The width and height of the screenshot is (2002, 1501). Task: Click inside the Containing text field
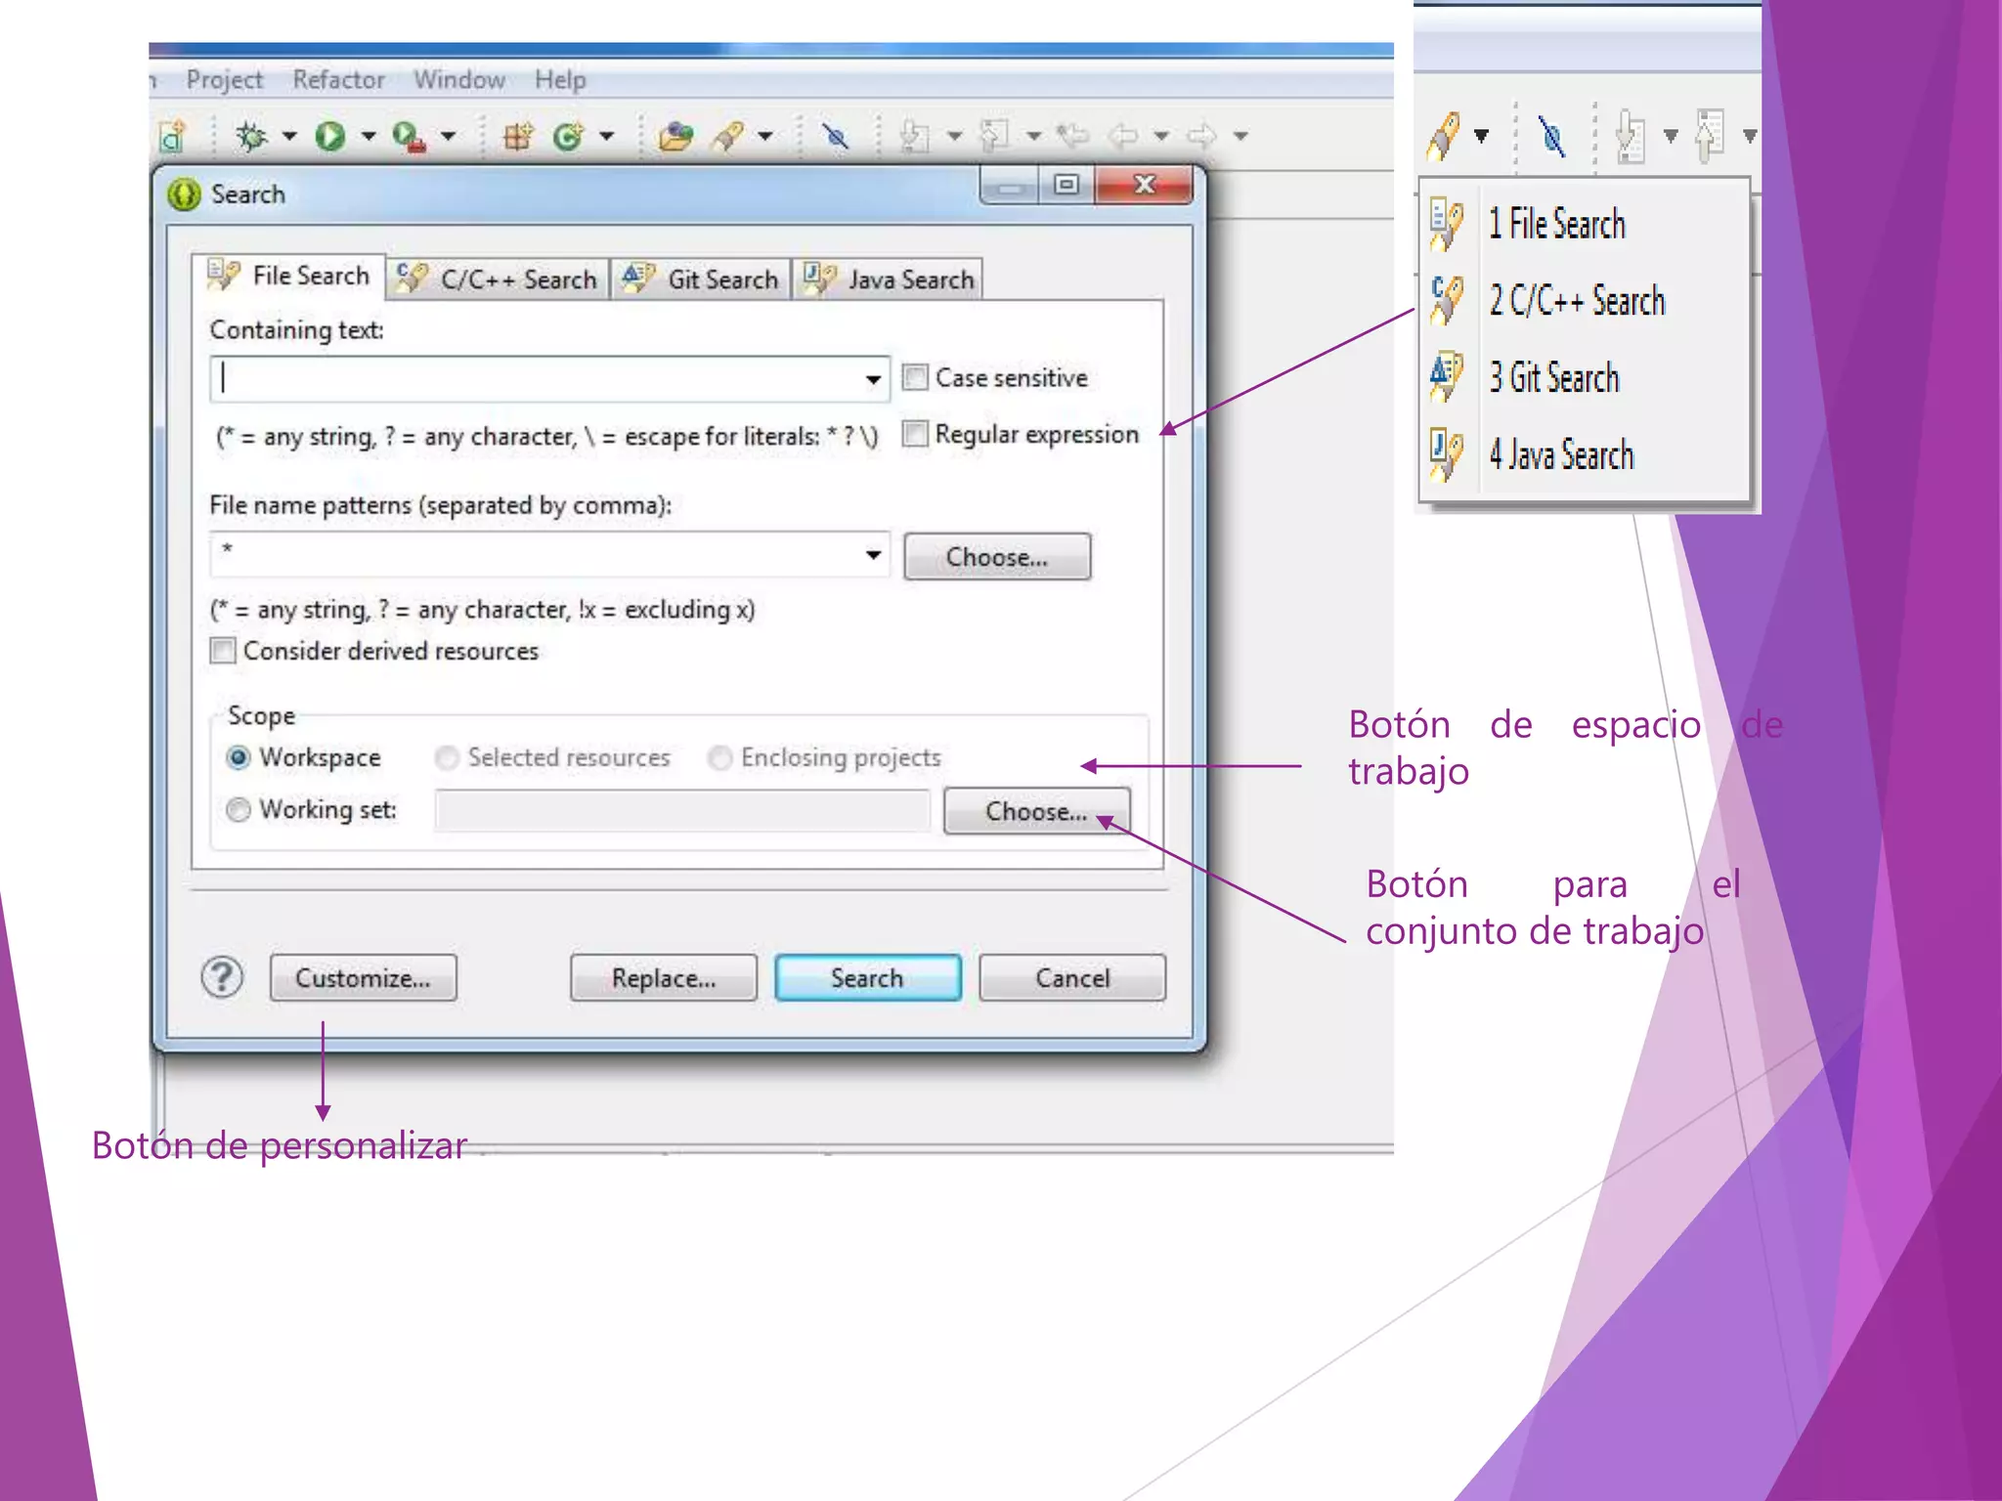(538, 379)
